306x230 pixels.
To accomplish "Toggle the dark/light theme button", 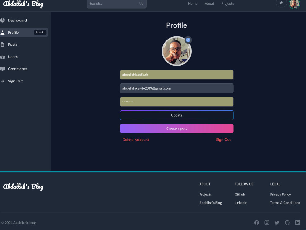I will point(281,3).
